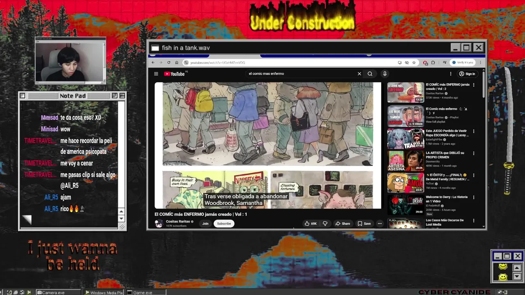Open YouTube settings three-dot menu
Viewport: 525px width, 295px height.
click(450, 74)
